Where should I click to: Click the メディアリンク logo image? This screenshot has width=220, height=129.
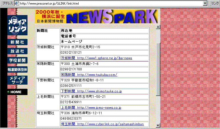pos(17,25)
